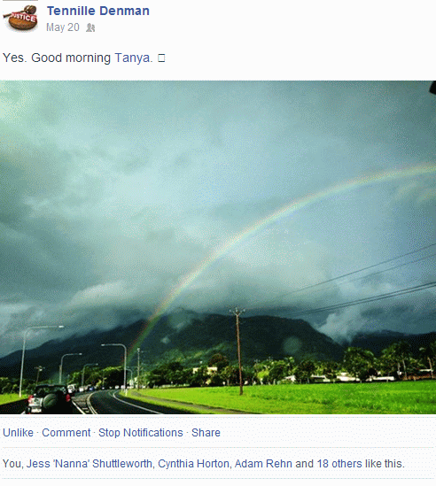
Task: Unlike this post
Action: tap(18, 432)
